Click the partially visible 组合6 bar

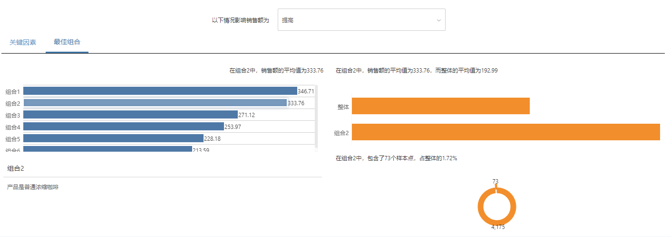coord(107,149)
